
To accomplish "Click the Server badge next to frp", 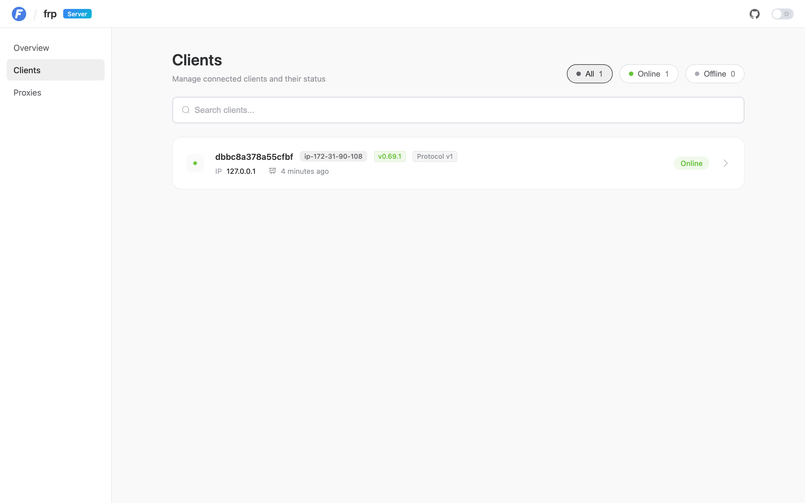I will pyautogui.click(x=77, y=14).
